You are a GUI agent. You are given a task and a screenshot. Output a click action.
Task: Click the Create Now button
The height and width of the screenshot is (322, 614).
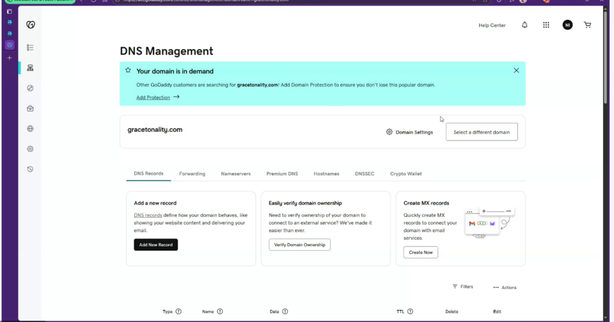[420, 252]
